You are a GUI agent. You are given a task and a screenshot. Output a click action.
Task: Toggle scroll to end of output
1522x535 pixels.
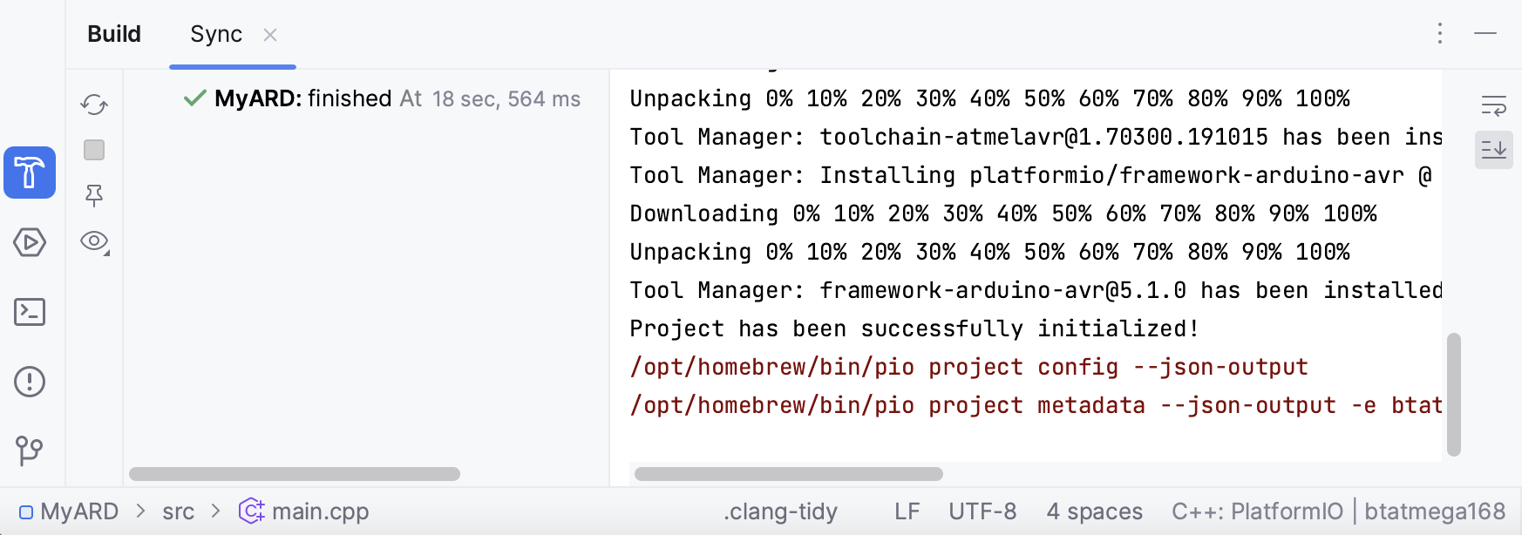pyautogui.click(x=1493, y=150)
